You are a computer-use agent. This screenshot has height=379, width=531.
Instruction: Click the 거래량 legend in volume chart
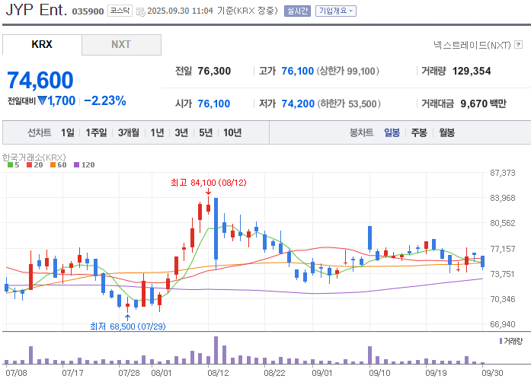click(x=511, y=341)
